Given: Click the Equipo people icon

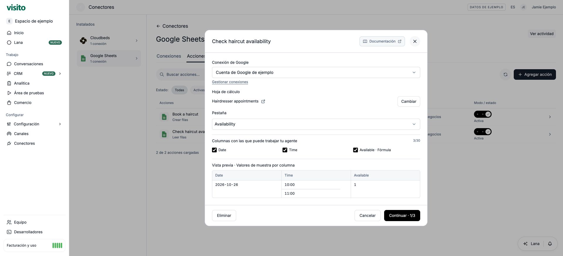Looking at the screenshot, I should 9,222.
